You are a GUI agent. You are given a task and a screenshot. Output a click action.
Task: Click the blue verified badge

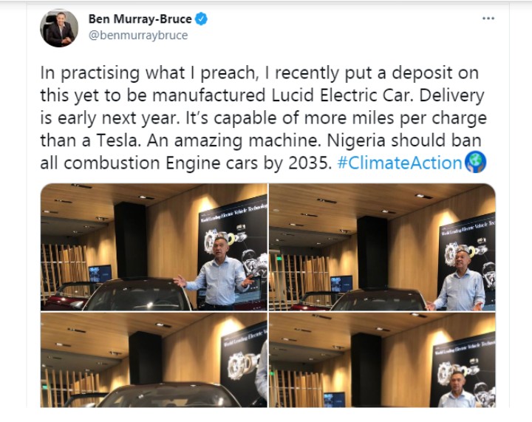click(x=201, y=20)
